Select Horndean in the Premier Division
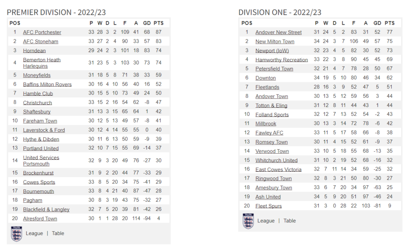Viewport: 411px width, 247px height. pyautogui.click(x=35, y=51)
